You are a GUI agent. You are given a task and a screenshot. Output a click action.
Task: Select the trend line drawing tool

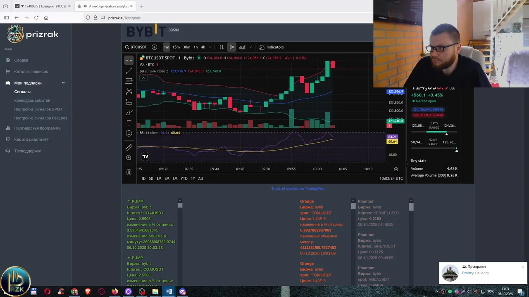coord(129,71)
